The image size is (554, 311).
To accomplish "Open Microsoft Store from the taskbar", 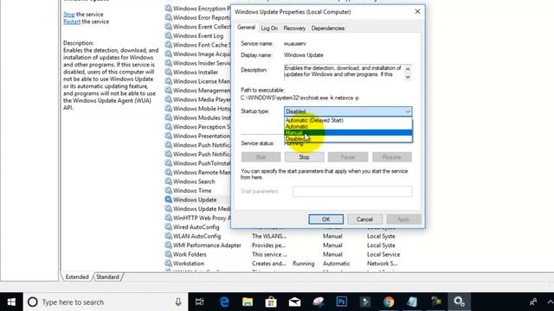I will [x=271, y=301].
